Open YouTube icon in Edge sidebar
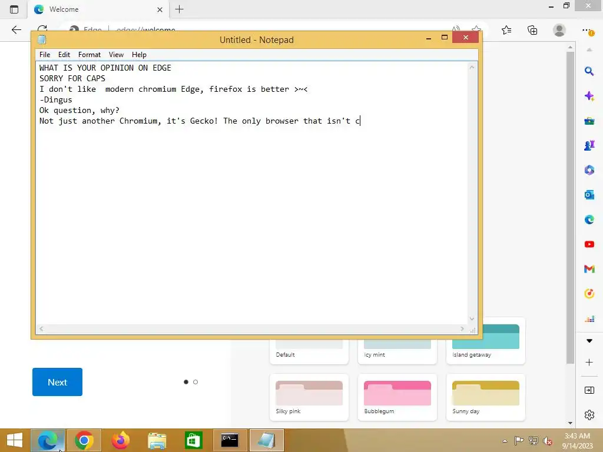Screen dimensions: 603x452 (x=589, y=244)
